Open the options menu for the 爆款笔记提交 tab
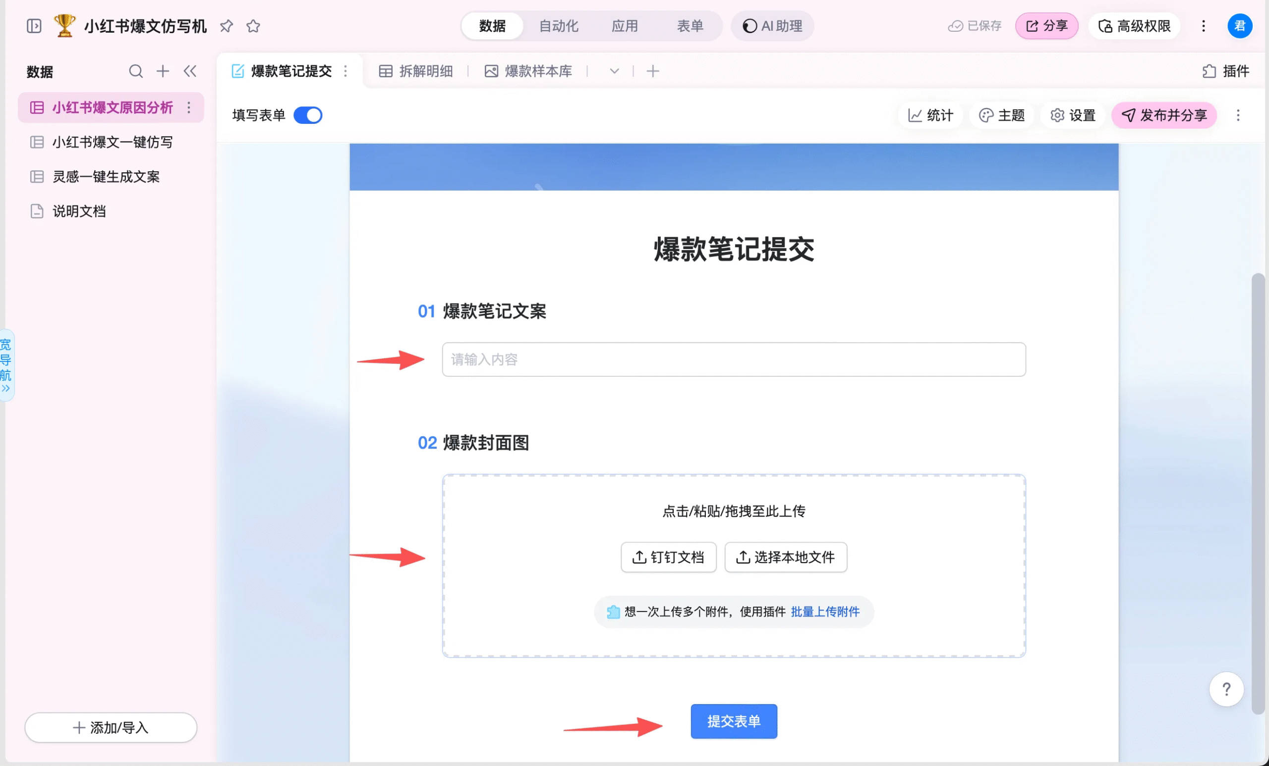 tap(346, 71)
